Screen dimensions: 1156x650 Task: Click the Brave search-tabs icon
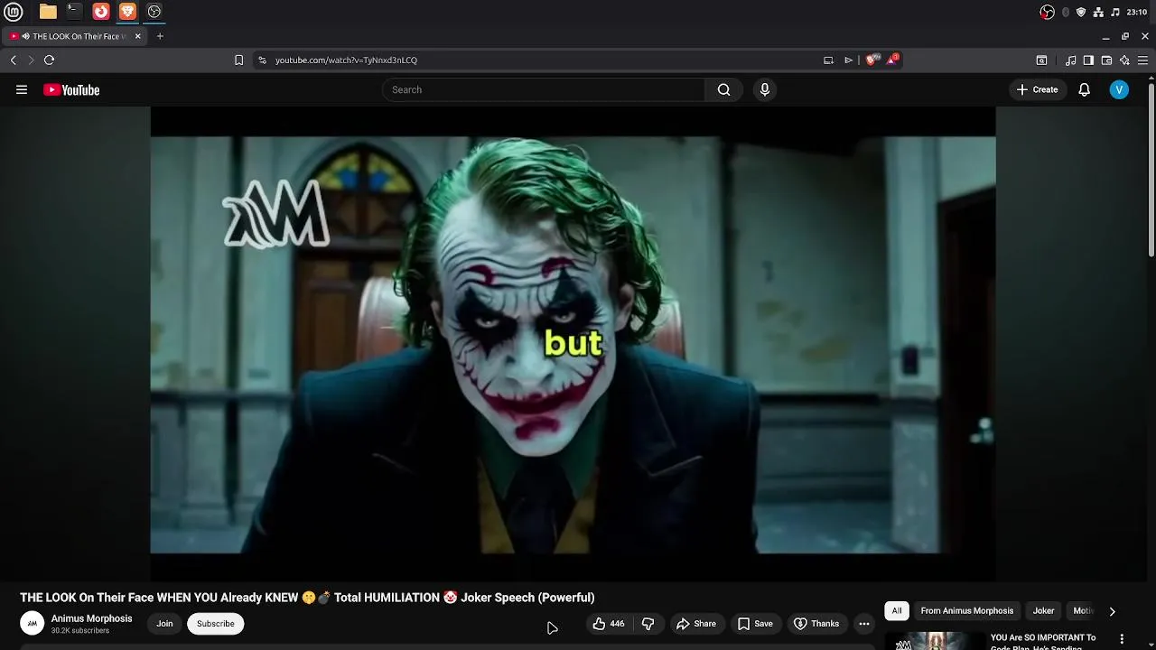point(1041,60)
